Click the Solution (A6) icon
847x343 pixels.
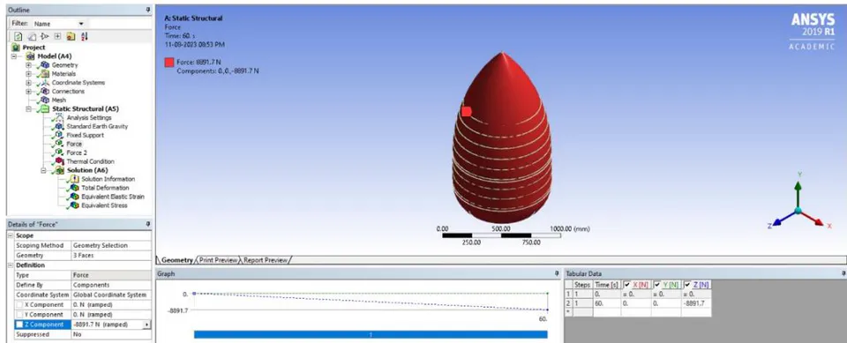[x=59, y=170]
